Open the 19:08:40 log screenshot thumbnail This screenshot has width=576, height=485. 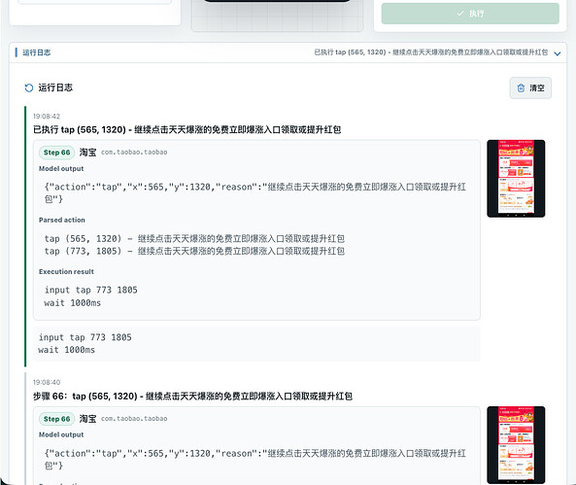click(516, 445)
